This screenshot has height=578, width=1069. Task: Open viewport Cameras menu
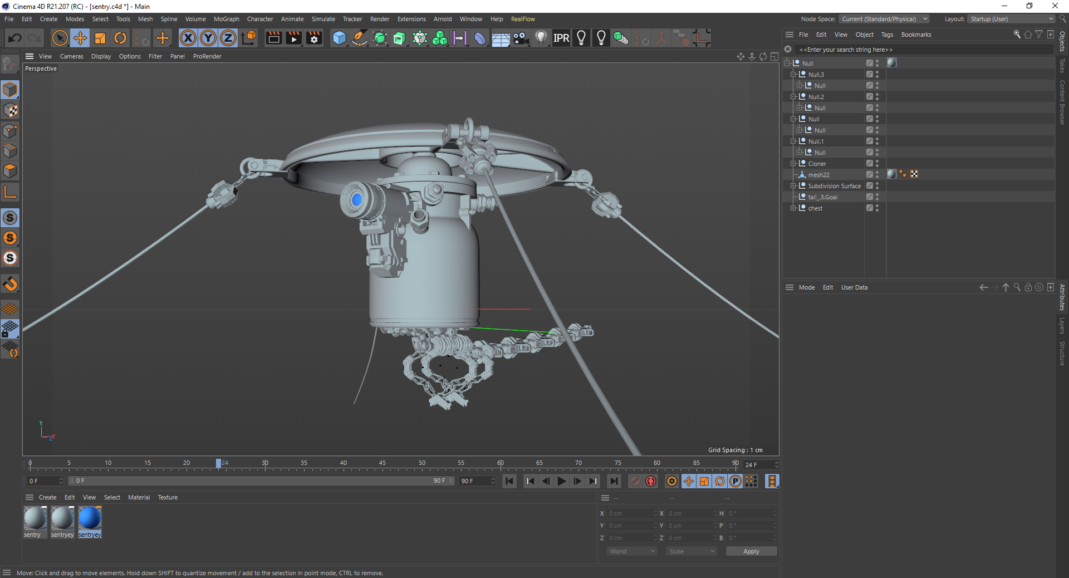pos(71,56)
